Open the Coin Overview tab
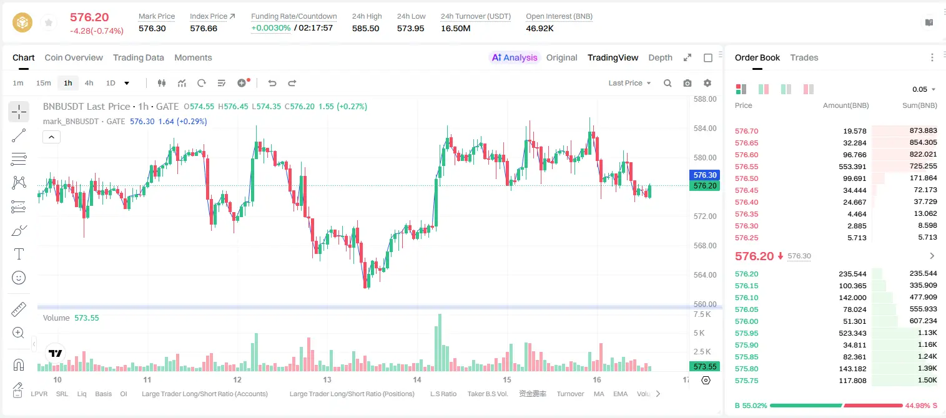 74,57
